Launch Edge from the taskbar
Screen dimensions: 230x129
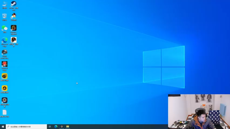pos(56,127)
